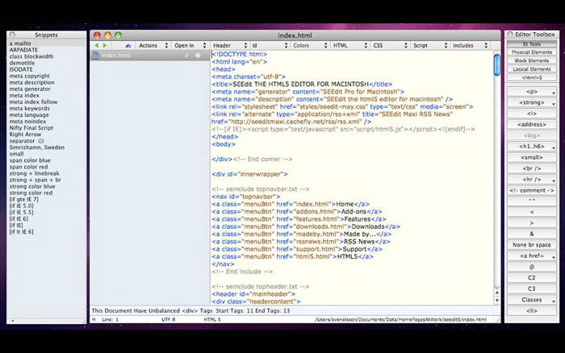Image resolution: width=565 pixels, height=353 pixels.
Task: Click the blue icon beside Actions dropdown
Action: 128,46
